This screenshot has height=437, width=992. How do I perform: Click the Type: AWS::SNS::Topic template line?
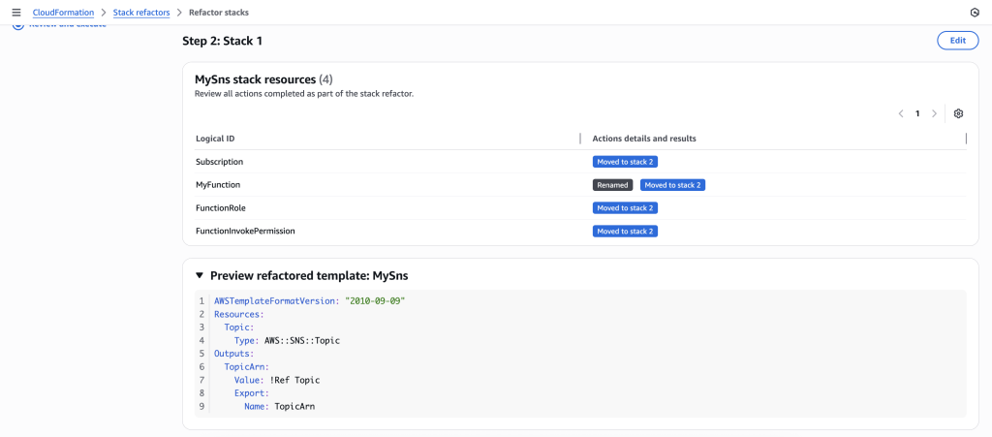(287, 340)
